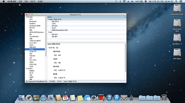Open Photo Booth icon in Dock
Image resolution: width=185 pixels, height=103 pixels.
coord(102,98)
